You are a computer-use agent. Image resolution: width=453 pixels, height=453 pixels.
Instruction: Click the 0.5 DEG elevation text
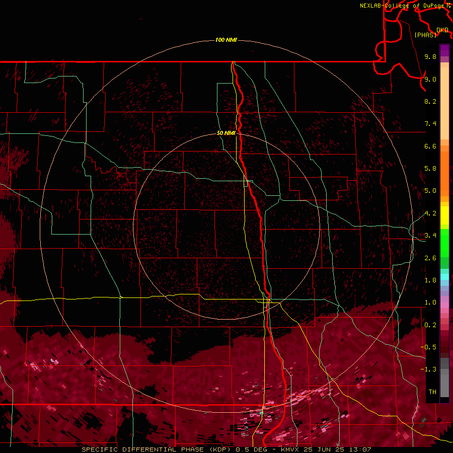(252, 449)
